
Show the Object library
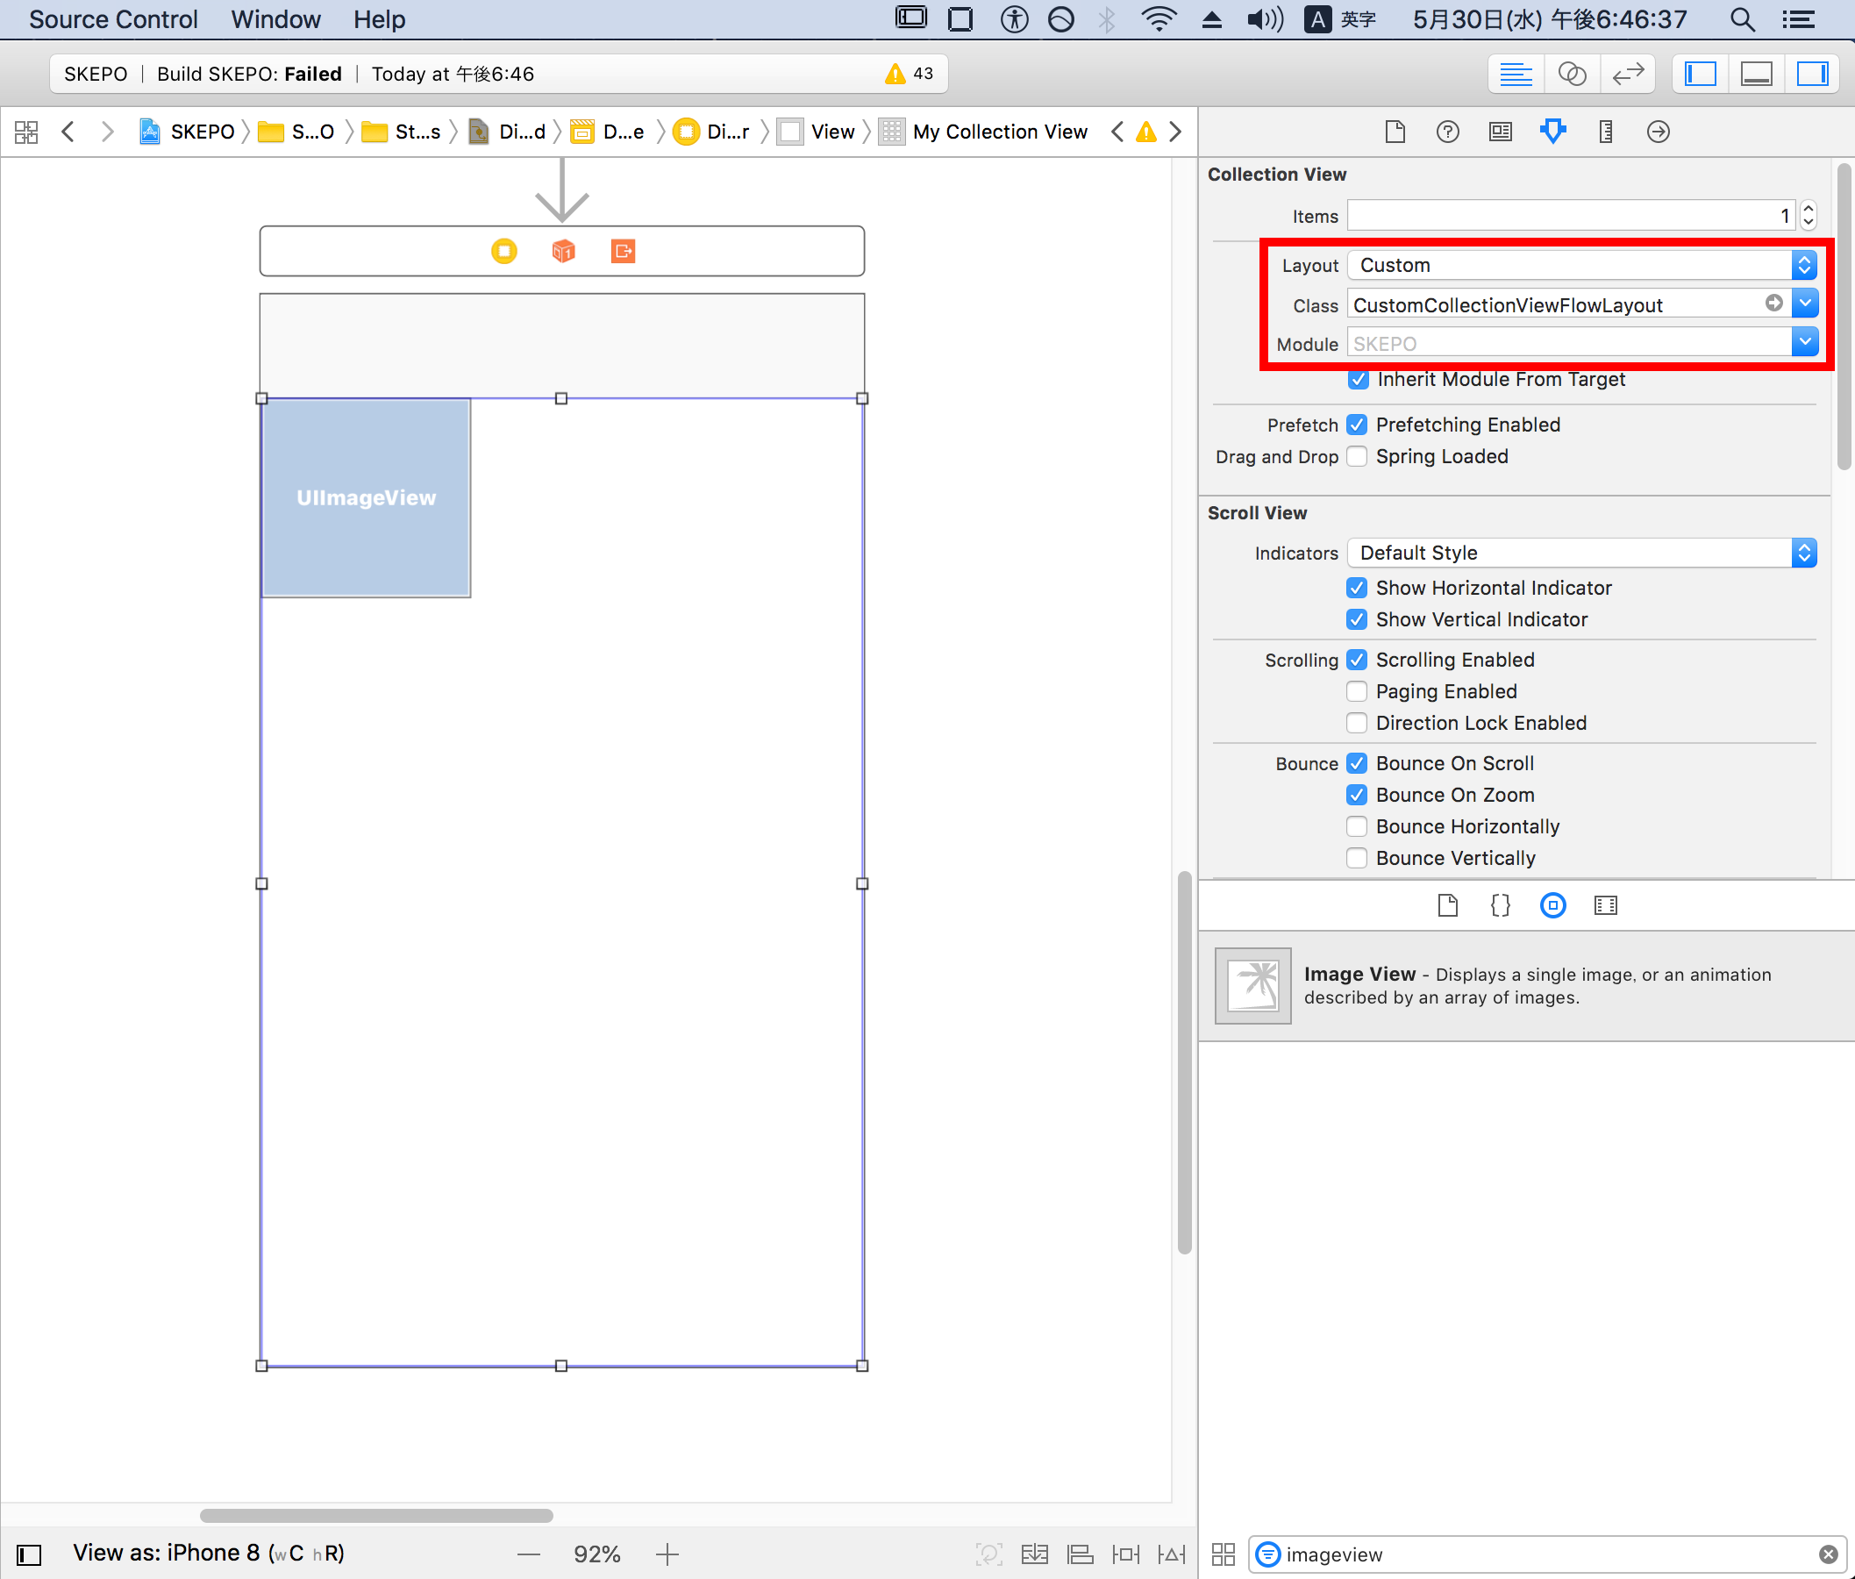[1552, 905]
